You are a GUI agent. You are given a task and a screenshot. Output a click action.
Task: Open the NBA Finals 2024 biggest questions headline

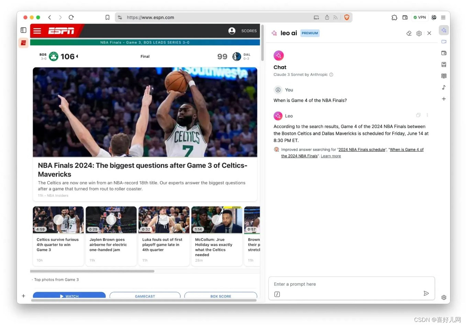tap(143, 170)
